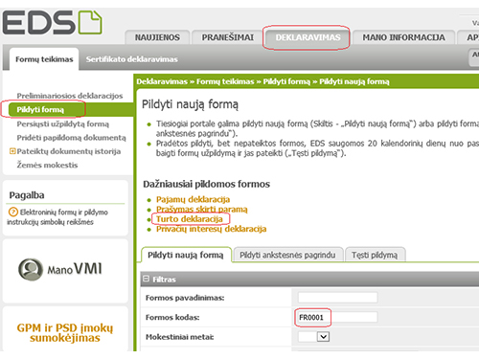Open GPM ir PSD įmokų sumokėjimas banner

[65, 332]
